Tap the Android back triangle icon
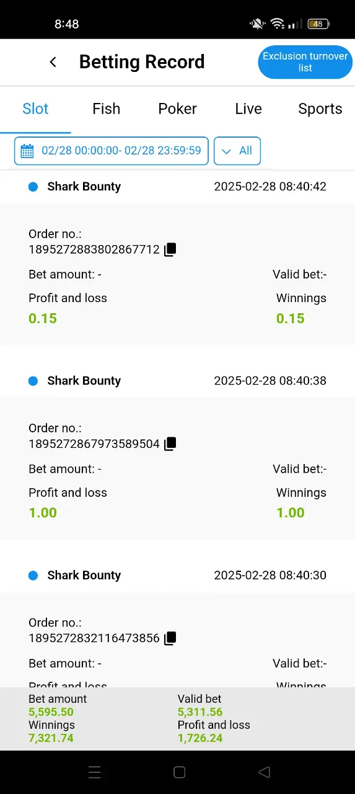355x794 pixels. [265, 772]
